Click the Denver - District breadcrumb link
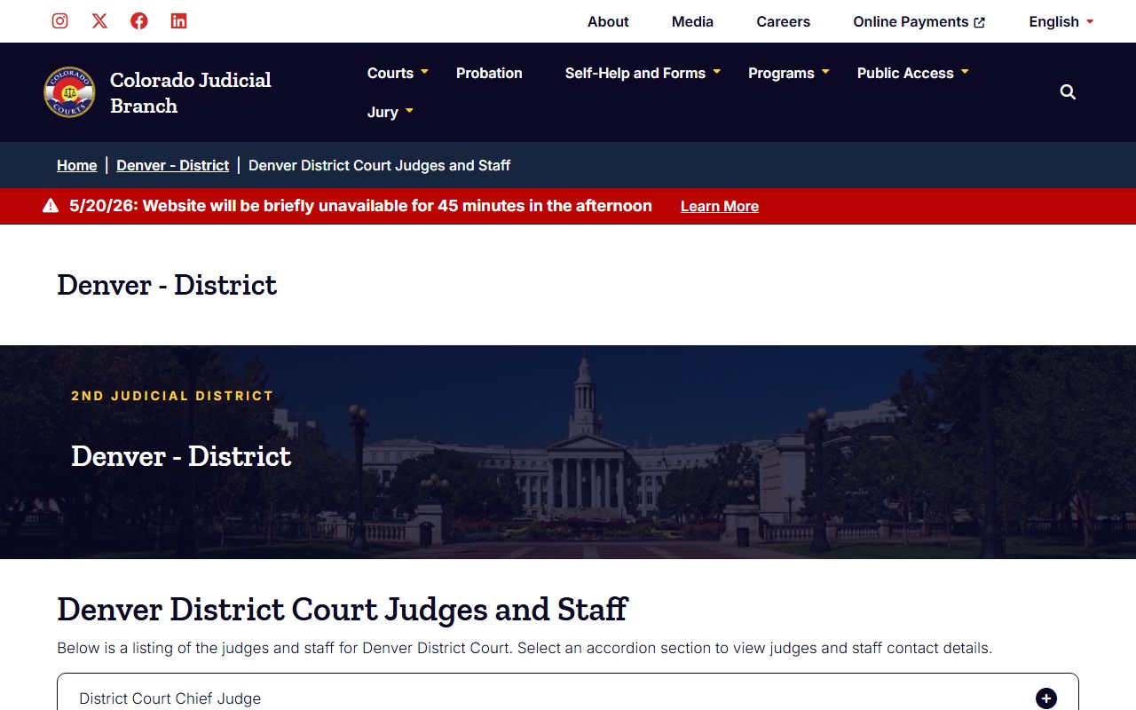 click(173, 165)
